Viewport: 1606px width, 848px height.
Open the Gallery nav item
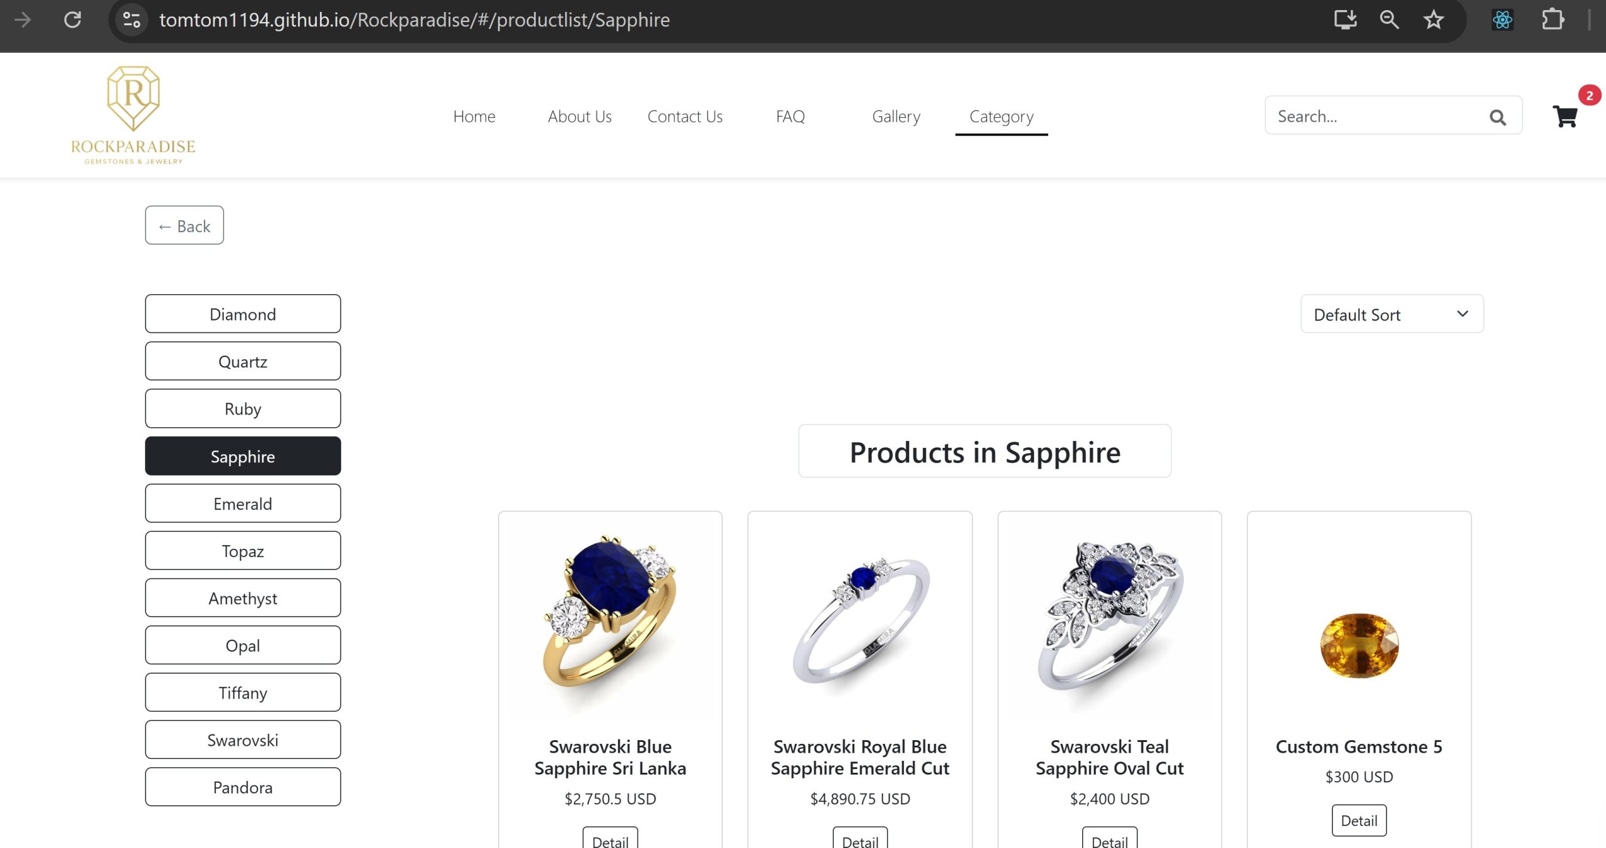[x=896, y=117]
